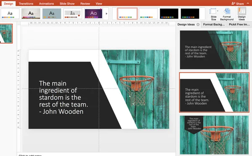The width and height of the screenshot is (252, 156).
Task: Open the Review tab
Action: point(85,3)
